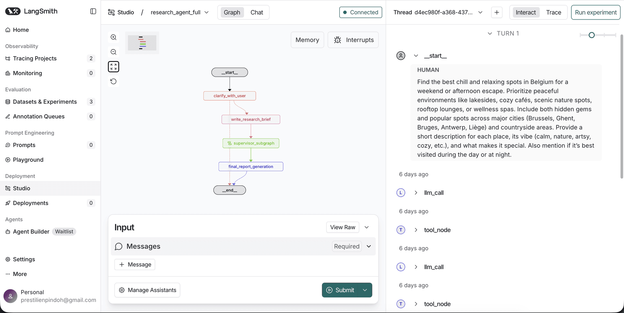Image resolution: width=624 pixels, height=313 pixels.
Task: Select the zoom-in tool on the graph canvas
Action: (x=113, y=37)
